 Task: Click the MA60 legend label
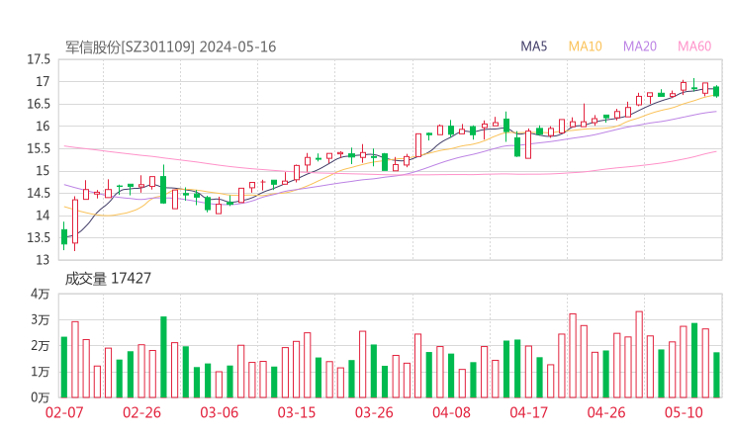[x=694, y=46]
